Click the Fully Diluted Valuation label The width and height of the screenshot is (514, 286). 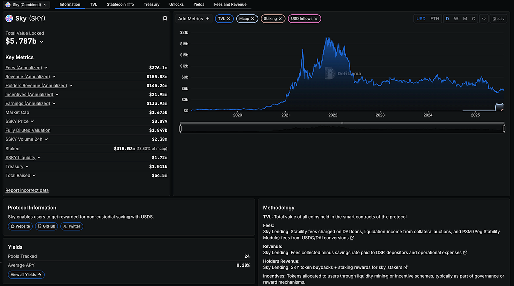pyautogui.click(x=28, y=130)
